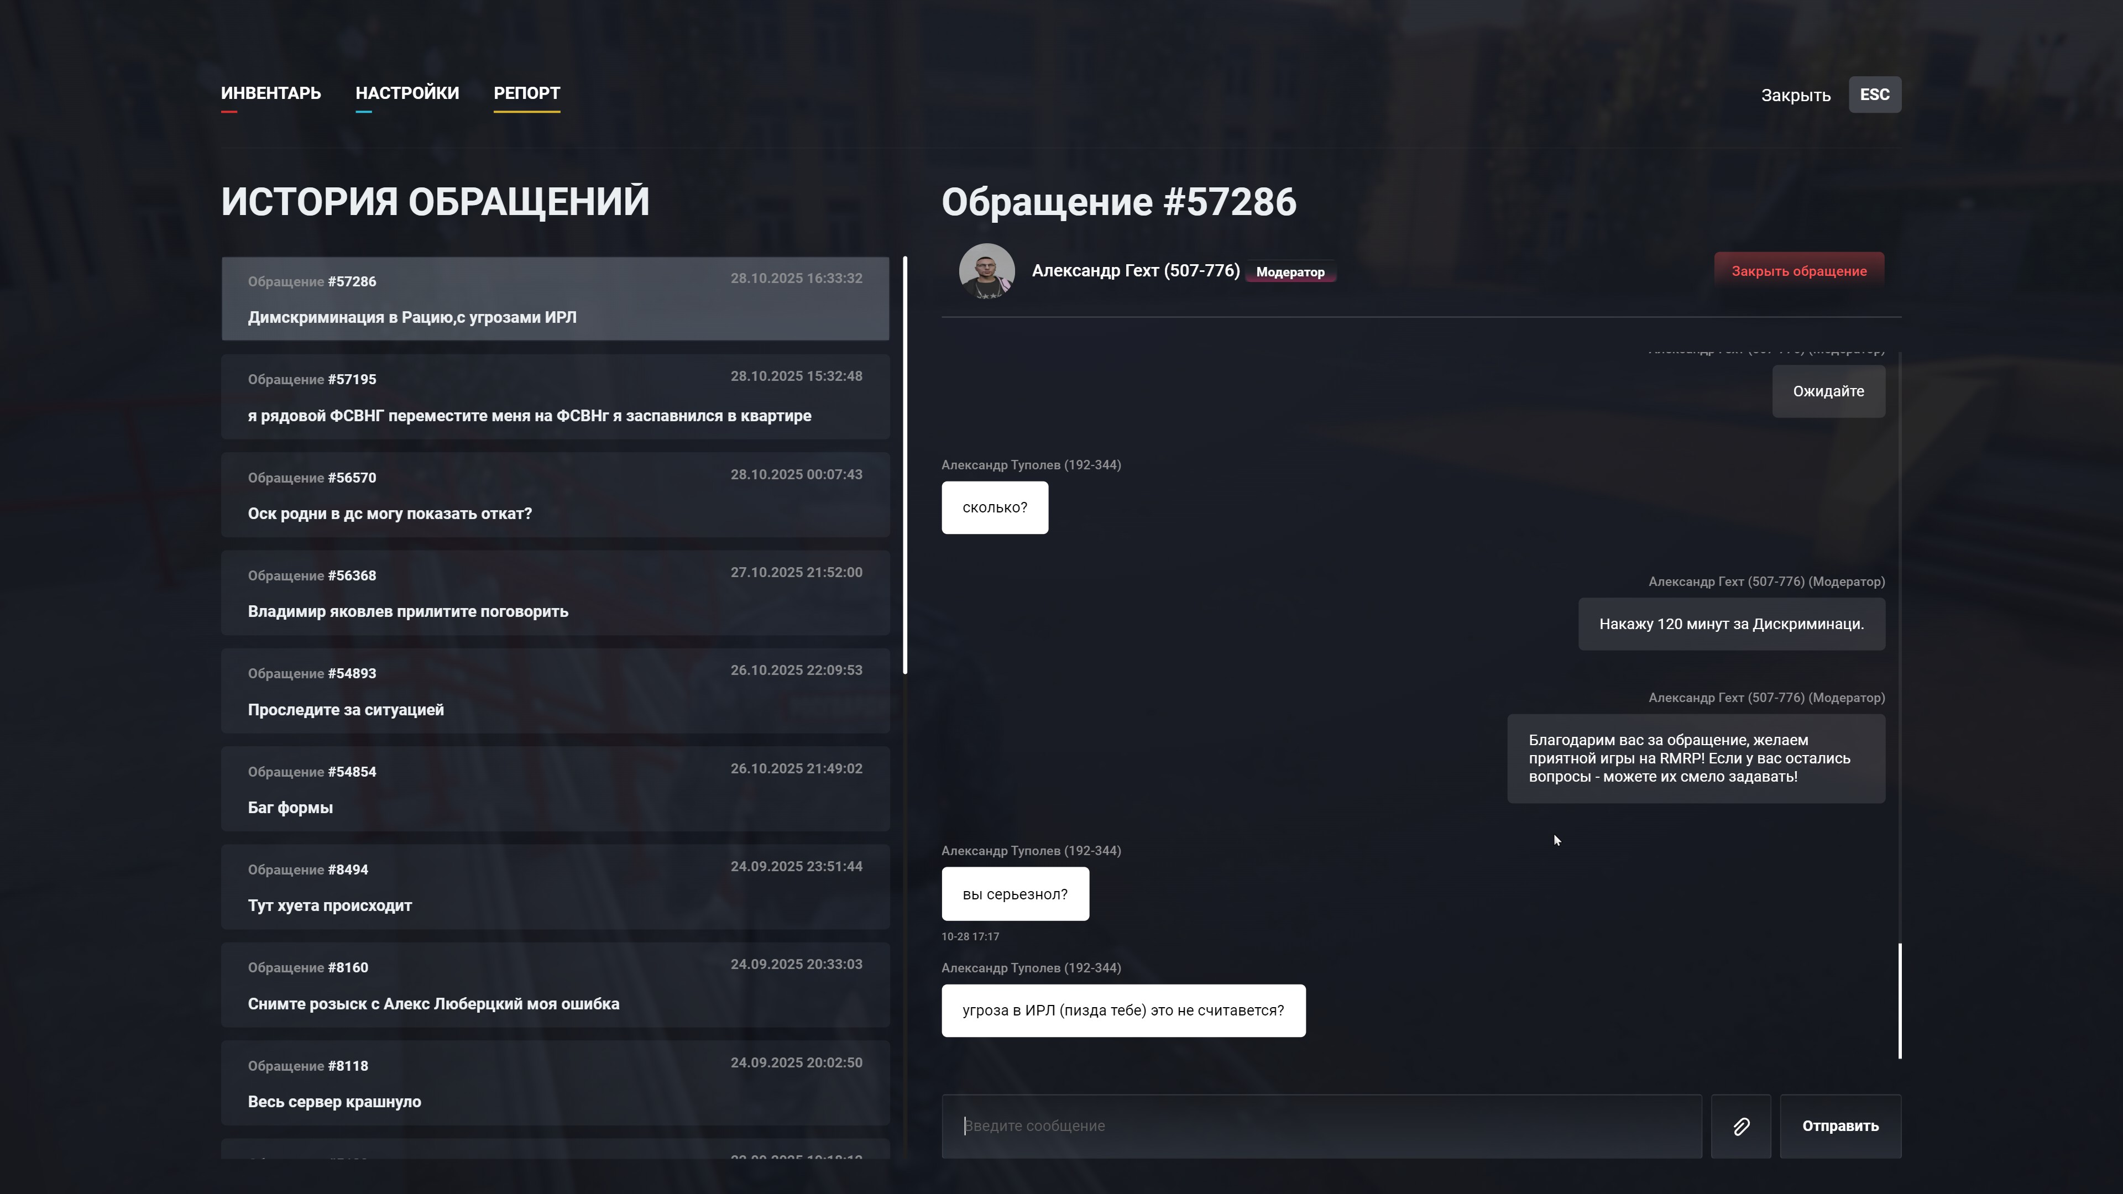Open report #8160 Снимите розыск
The width and height of the screenshot is (2123, 1194).
click(x=555, y=984)
